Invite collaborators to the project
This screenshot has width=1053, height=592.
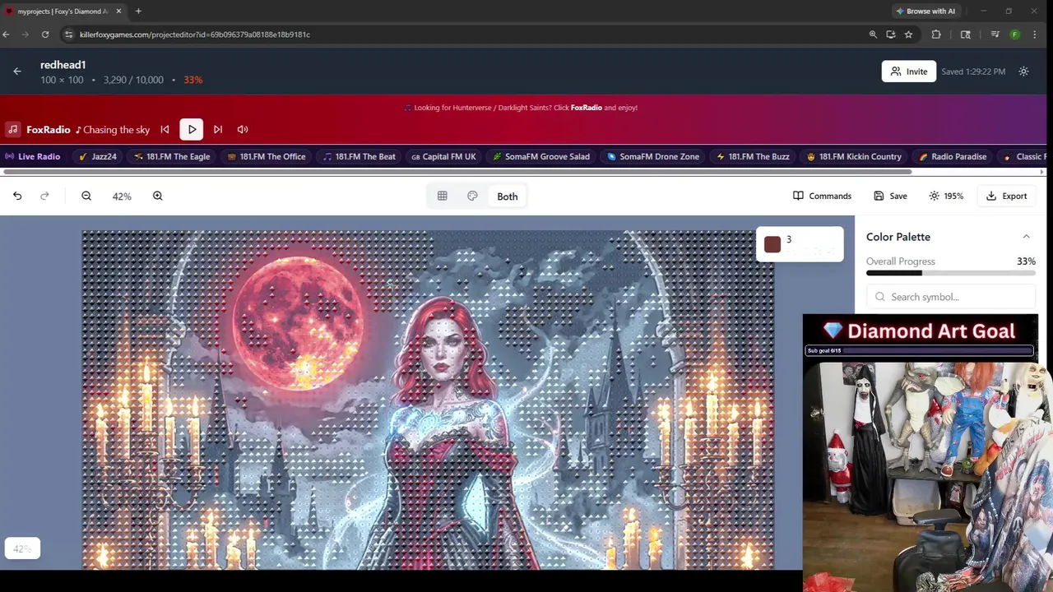tap(908, 72)
